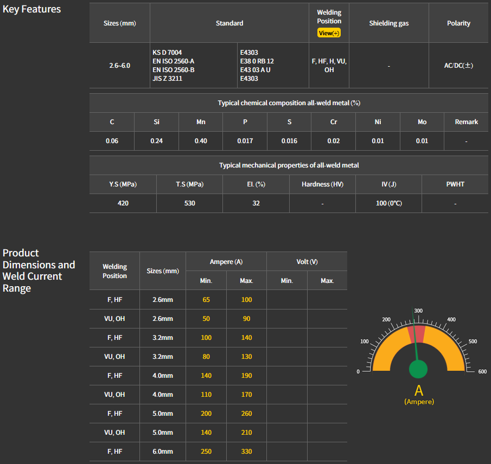Select the 'Hardness (HV)' column header
This screenshot has height=464, width=491.
point(322,184)
